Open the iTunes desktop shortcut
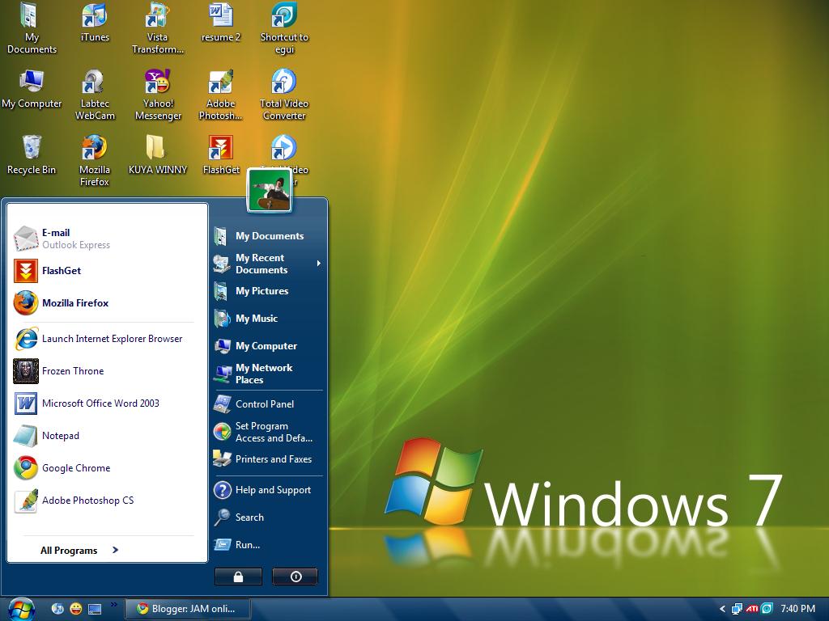The image size is (829, 621). [x=95, y=22]
